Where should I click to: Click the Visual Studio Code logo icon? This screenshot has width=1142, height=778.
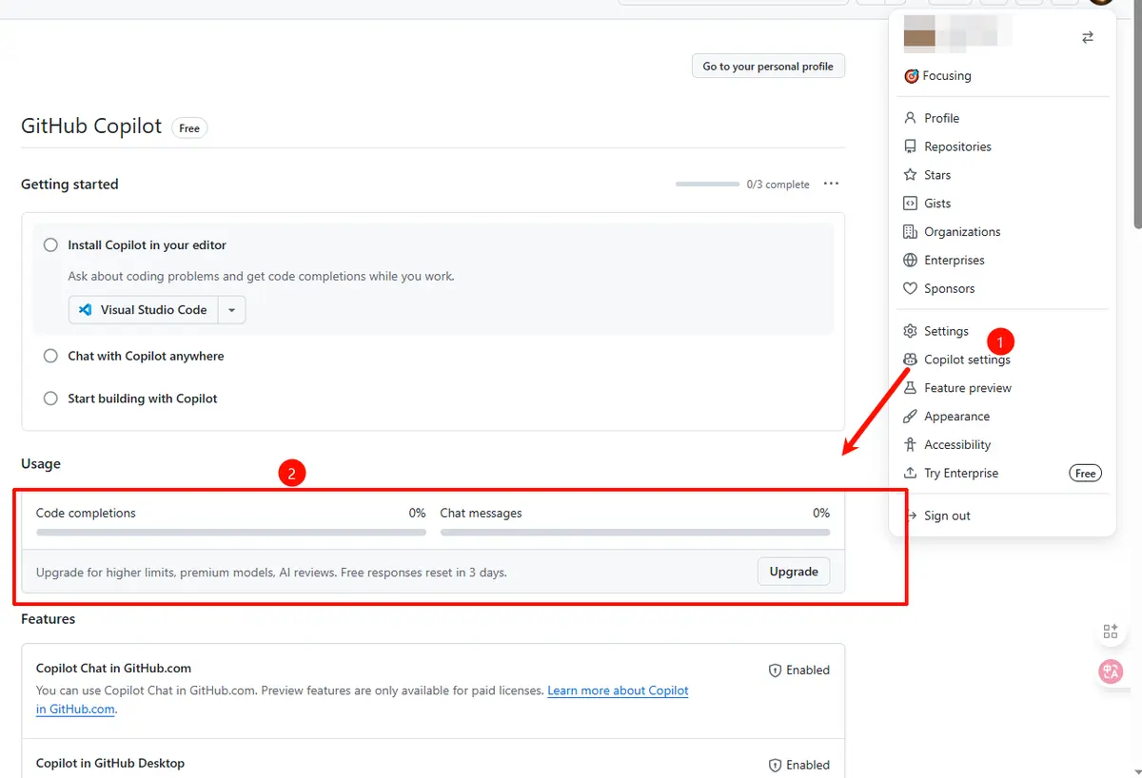tap(86, 310)
